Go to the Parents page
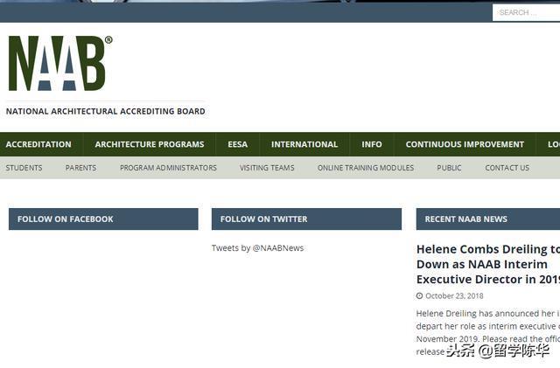 coord(80,168)
